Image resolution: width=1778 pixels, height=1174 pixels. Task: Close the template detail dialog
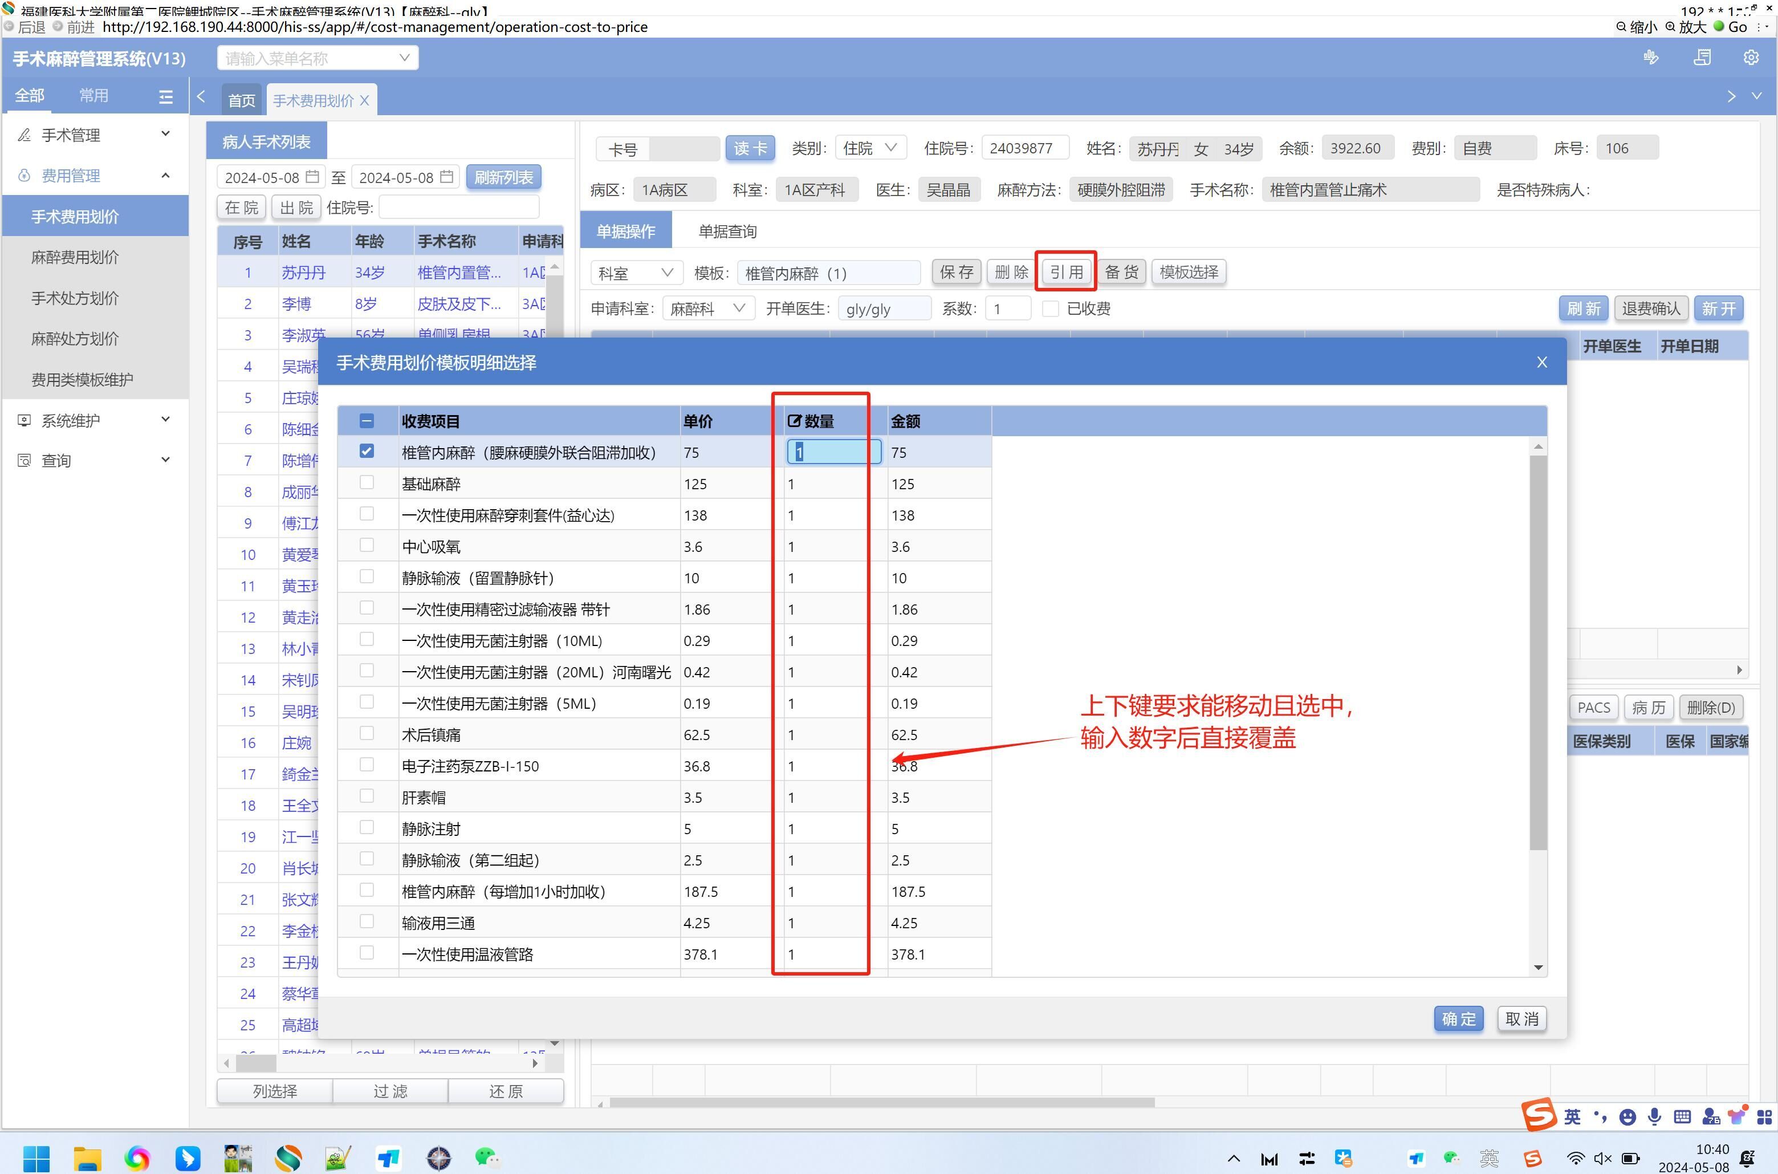(1541, 363)
